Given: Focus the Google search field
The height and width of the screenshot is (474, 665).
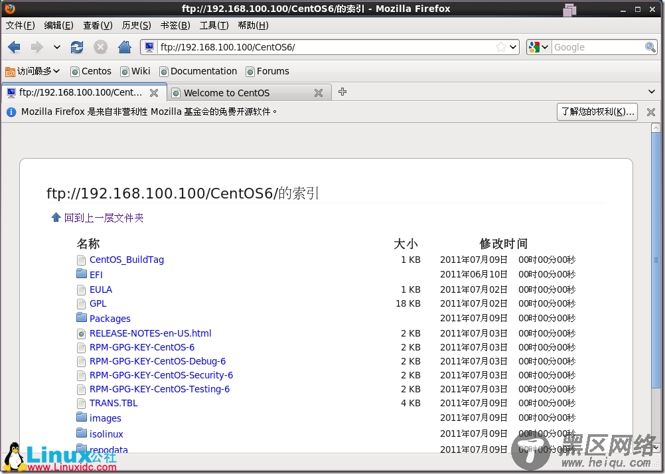Looking at the screenshot, I should pos(598,47).
